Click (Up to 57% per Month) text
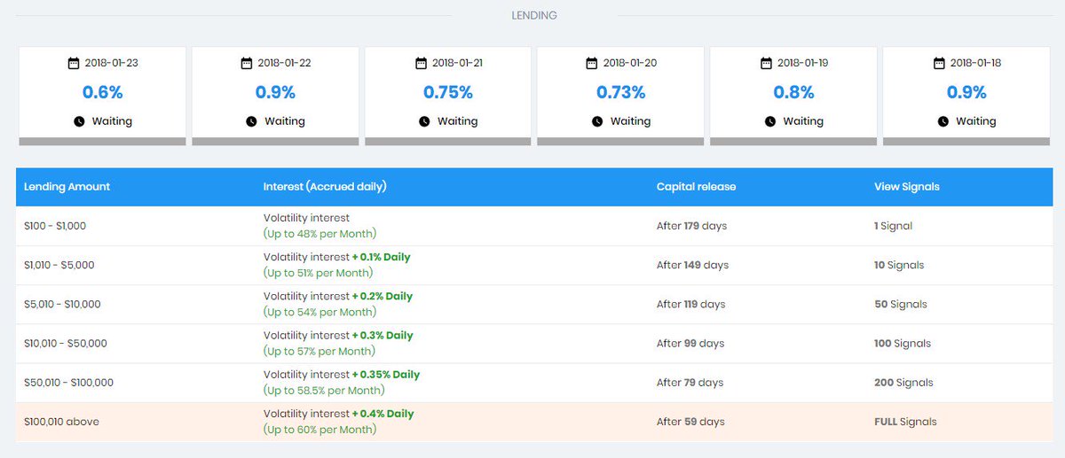 (x=319, y=351)
